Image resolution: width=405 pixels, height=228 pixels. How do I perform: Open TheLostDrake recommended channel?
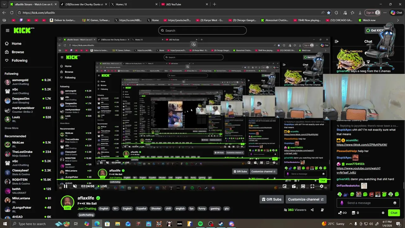(x=28, y=154)
